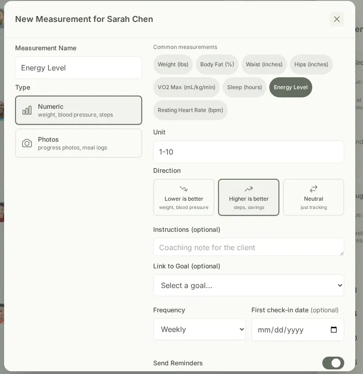Screen dimensions: 363x374
Task: Set direction to Neutral
Action: pos(313,197)
